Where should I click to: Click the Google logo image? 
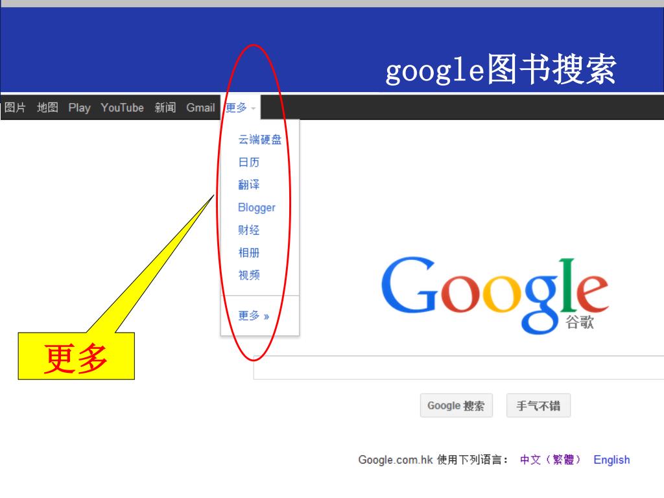[495, 295]
